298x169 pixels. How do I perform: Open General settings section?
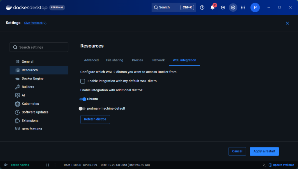pos(39,62)
